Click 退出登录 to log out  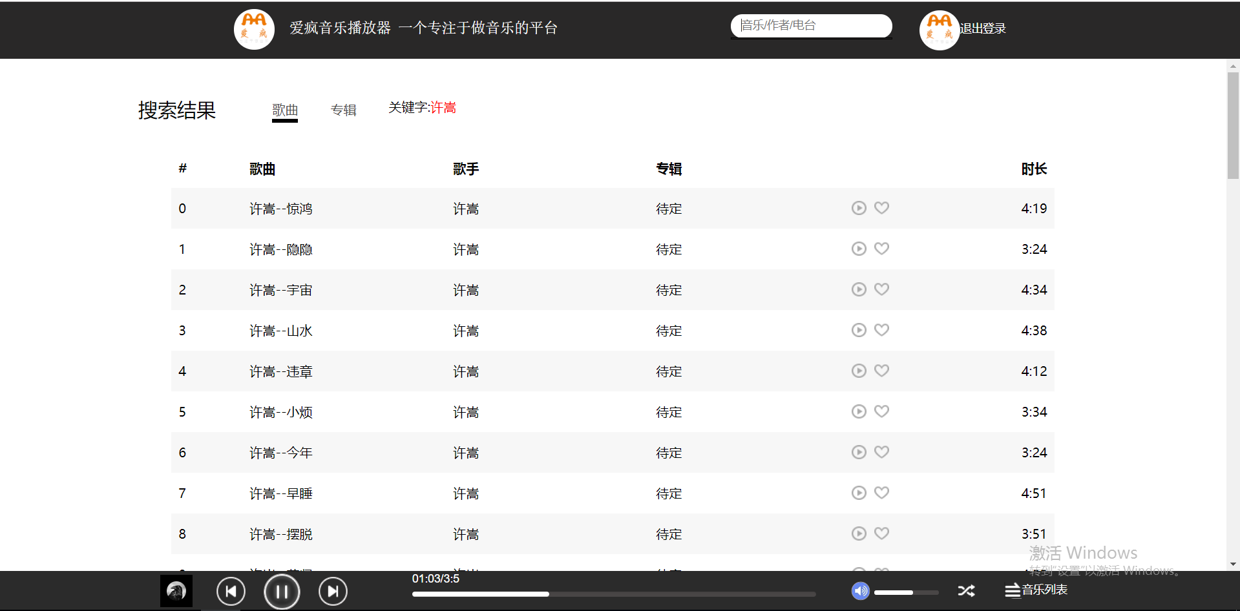(983, 28)
